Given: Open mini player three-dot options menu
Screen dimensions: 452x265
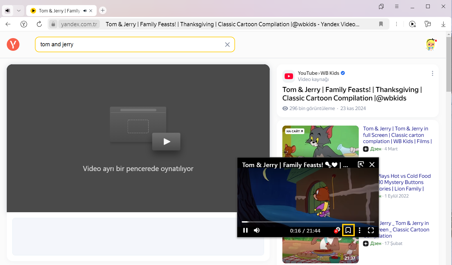Looking at the screenshot, I should (x=360, y=230).
